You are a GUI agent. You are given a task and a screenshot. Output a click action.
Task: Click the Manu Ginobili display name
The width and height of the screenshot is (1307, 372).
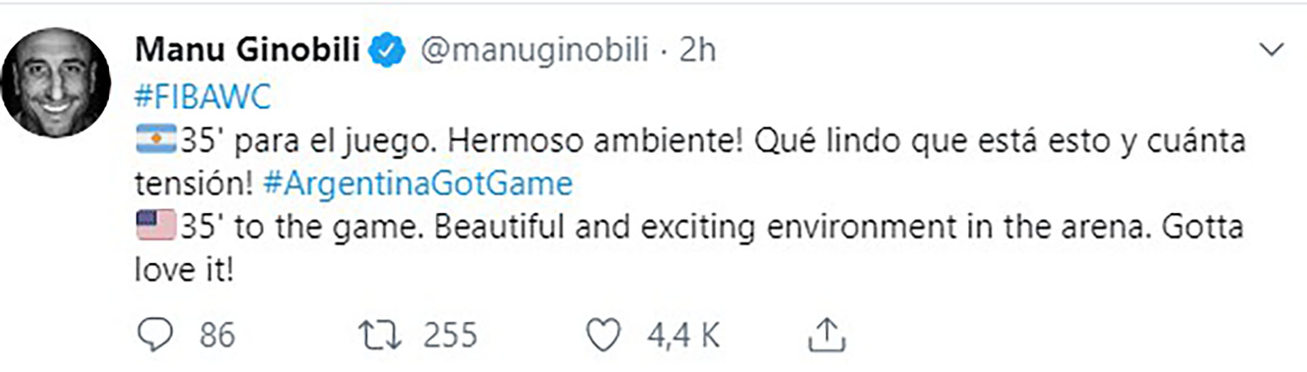(x=247, y=50)
